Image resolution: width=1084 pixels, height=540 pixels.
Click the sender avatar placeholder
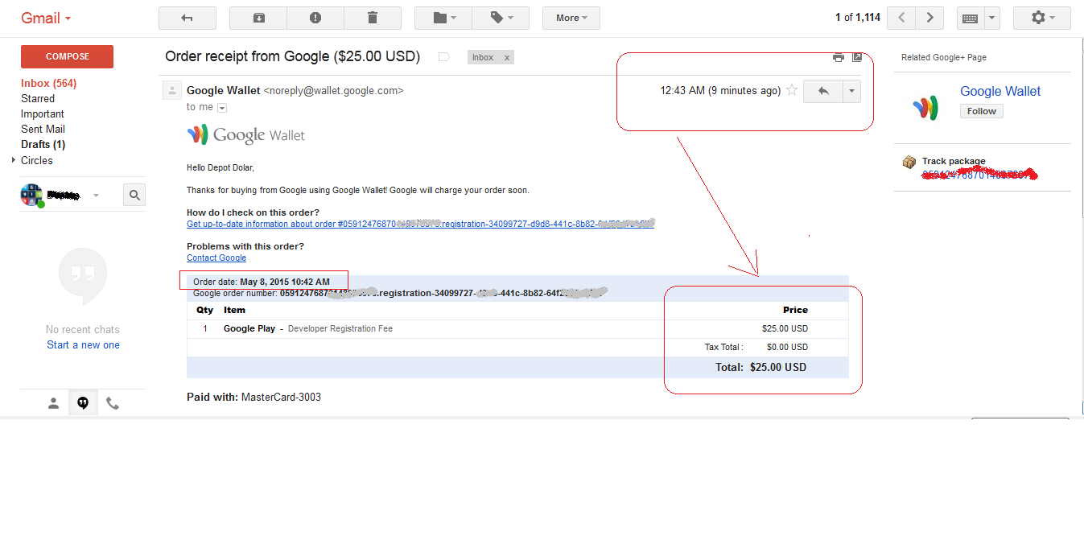point(171,90)
